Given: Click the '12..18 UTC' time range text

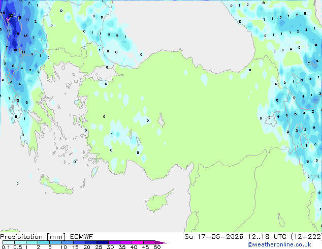Looking at the screenshot, I should 267,237.
